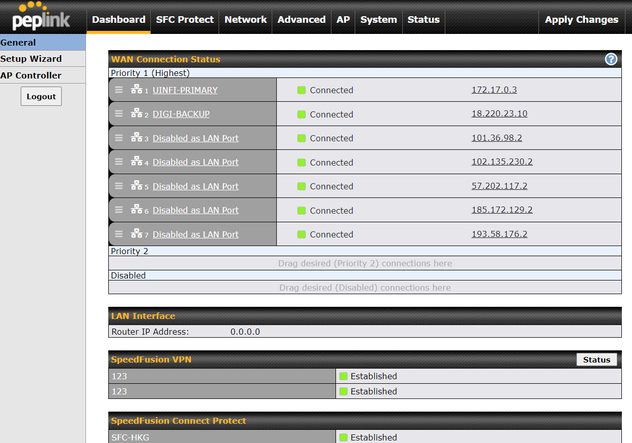Open the Advanced menu tab

pyautogui.click(x=302, y=20)
